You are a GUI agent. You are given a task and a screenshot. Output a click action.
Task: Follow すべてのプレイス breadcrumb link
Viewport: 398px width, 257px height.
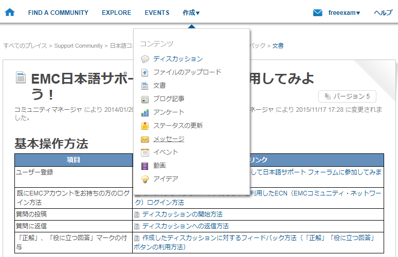click(x=25, y=46)
